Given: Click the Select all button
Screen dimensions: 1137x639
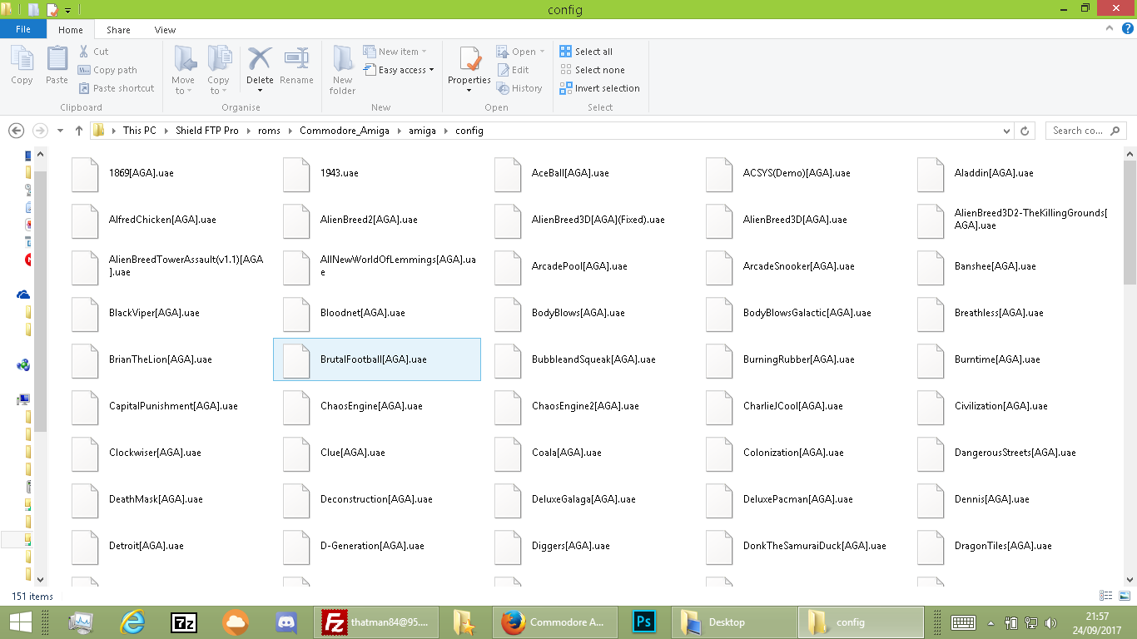Looking at the screenshot, I should (586, 51).
